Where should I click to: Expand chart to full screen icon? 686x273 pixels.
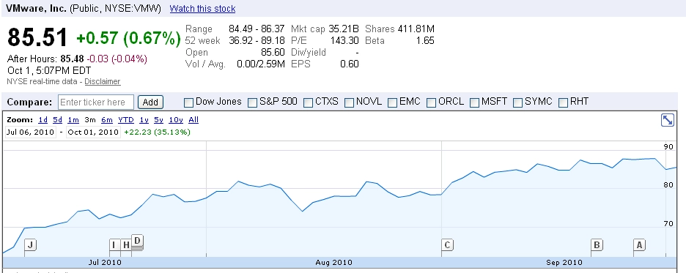pos(667,120)
